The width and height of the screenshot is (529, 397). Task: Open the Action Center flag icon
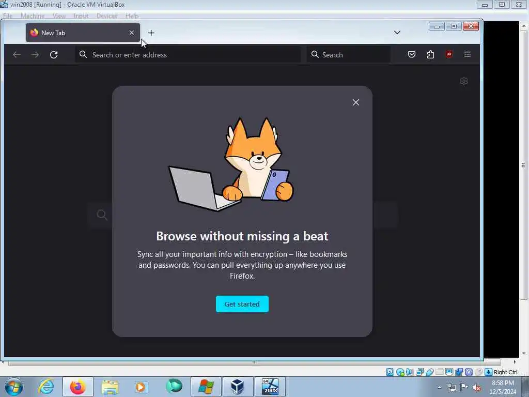[x=464, y=387]
